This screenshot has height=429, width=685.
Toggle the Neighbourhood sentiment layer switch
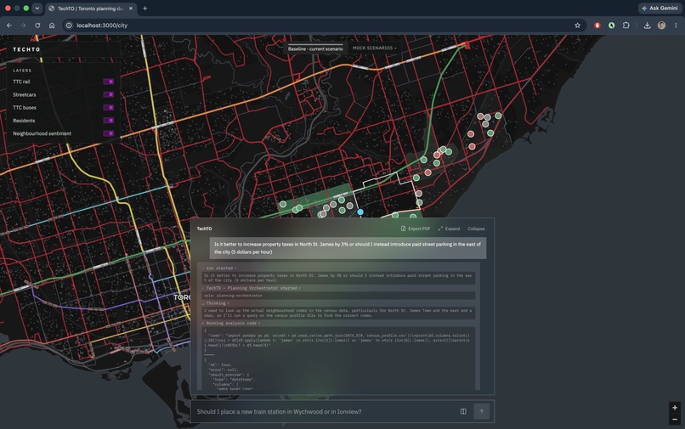pyautogui.click(x=108, y=133)
